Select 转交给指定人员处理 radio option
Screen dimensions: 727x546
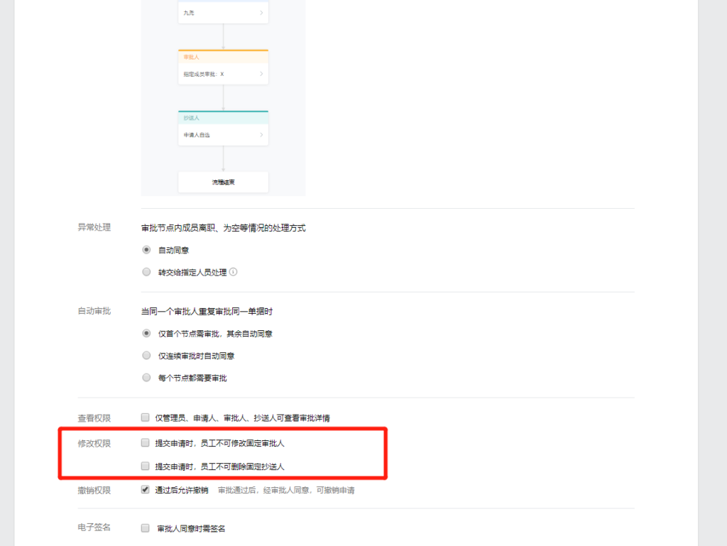point(146,272)
